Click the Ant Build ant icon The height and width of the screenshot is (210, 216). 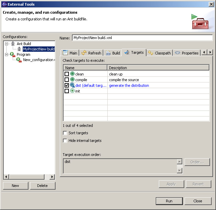click(x=13, y=44)
